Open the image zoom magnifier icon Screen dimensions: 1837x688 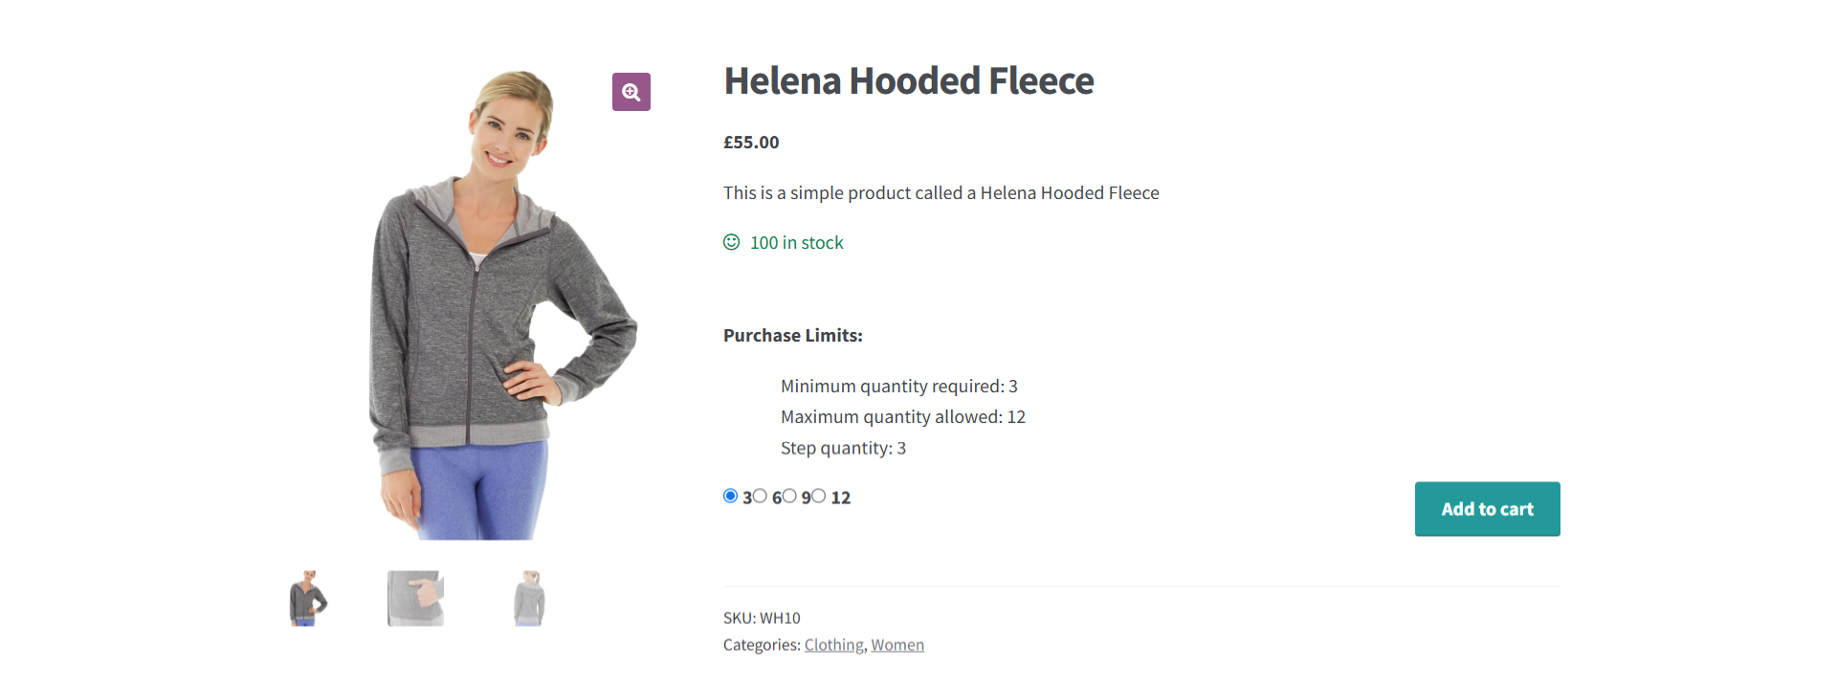[631, 91]
